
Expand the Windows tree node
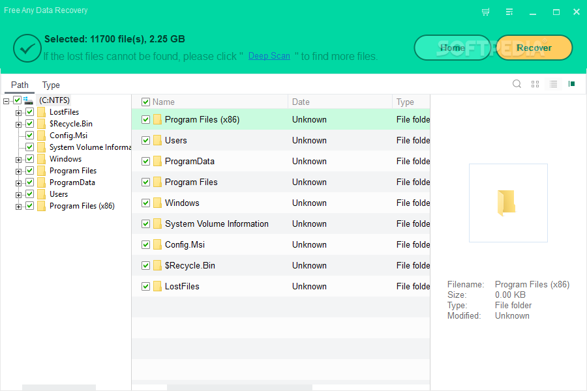[18, 160]
